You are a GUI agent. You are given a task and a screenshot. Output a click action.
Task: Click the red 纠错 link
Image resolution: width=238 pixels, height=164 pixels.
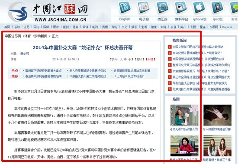pos(151,59)
